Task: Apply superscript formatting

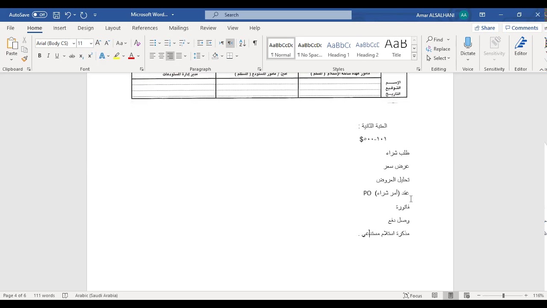Action: pyautogui.click(x=90, y=56)
